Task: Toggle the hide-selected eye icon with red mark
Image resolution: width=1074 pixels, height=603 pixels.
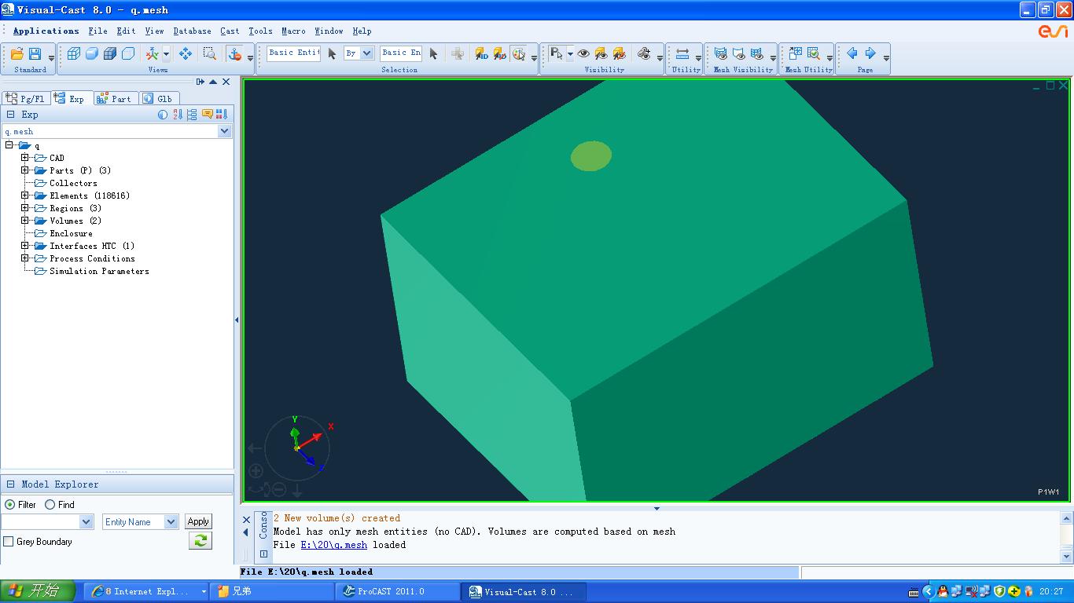Action: coord(620,53)
